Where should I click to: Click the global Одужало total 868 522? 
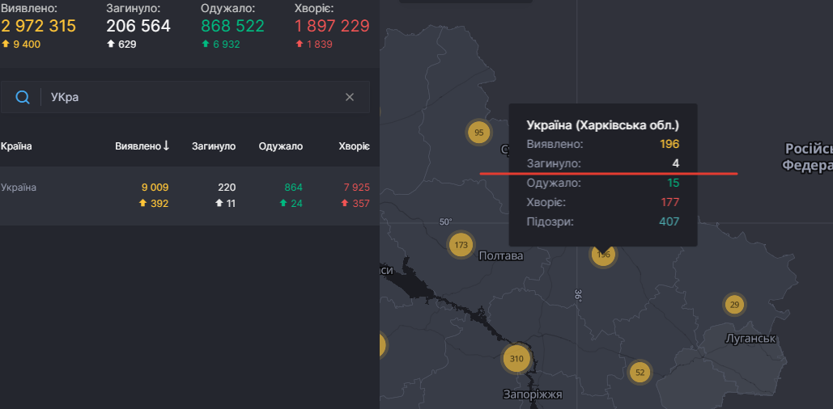(x=232, y=26)
